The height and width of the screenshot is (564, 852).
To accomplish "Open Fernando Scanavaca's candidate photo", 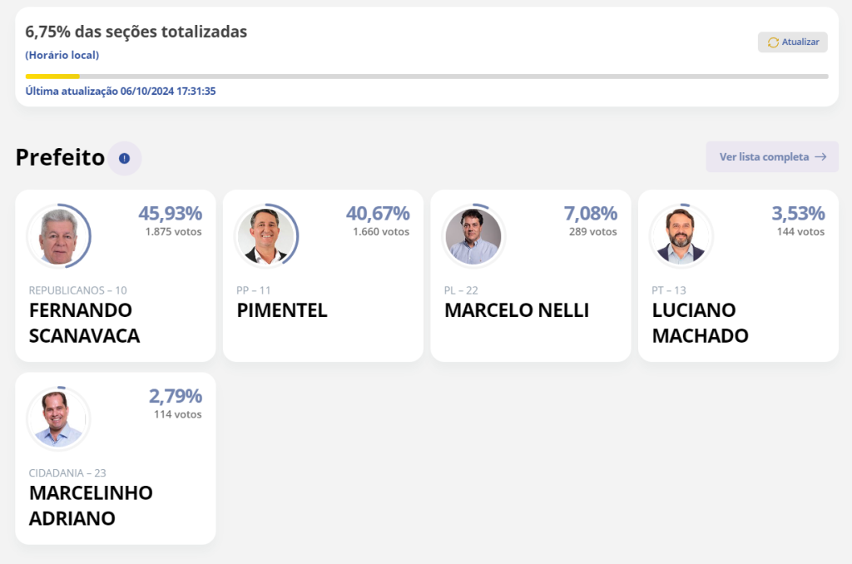I will click(x=57, y=235).
